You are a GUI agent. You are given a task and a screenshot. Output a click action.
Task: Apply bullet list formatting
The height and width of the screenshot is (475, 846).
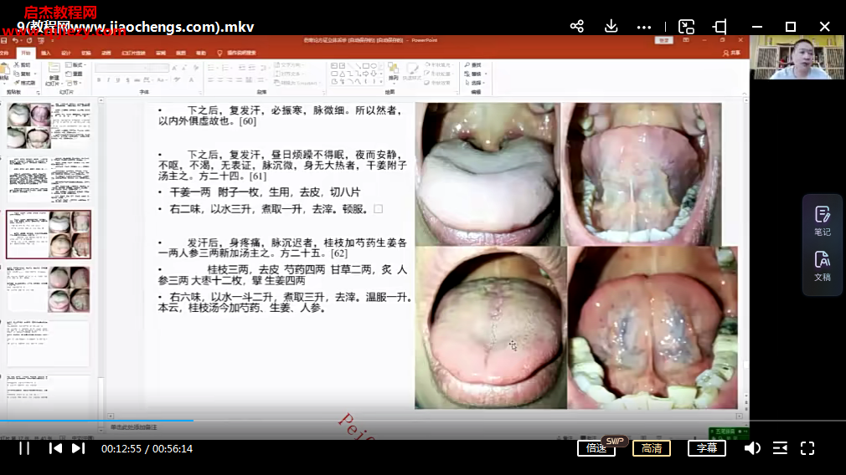coord(211,67)
